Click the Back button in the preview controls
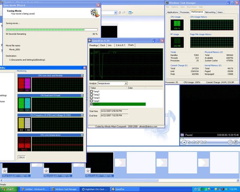 point(194,142)
